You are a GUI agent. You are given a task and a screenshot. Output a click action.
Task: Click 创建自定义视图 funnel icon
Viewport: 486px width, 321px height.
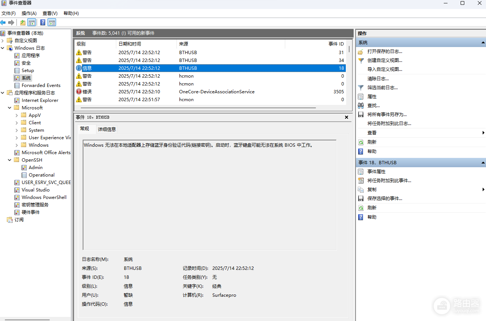pos(361,60)
